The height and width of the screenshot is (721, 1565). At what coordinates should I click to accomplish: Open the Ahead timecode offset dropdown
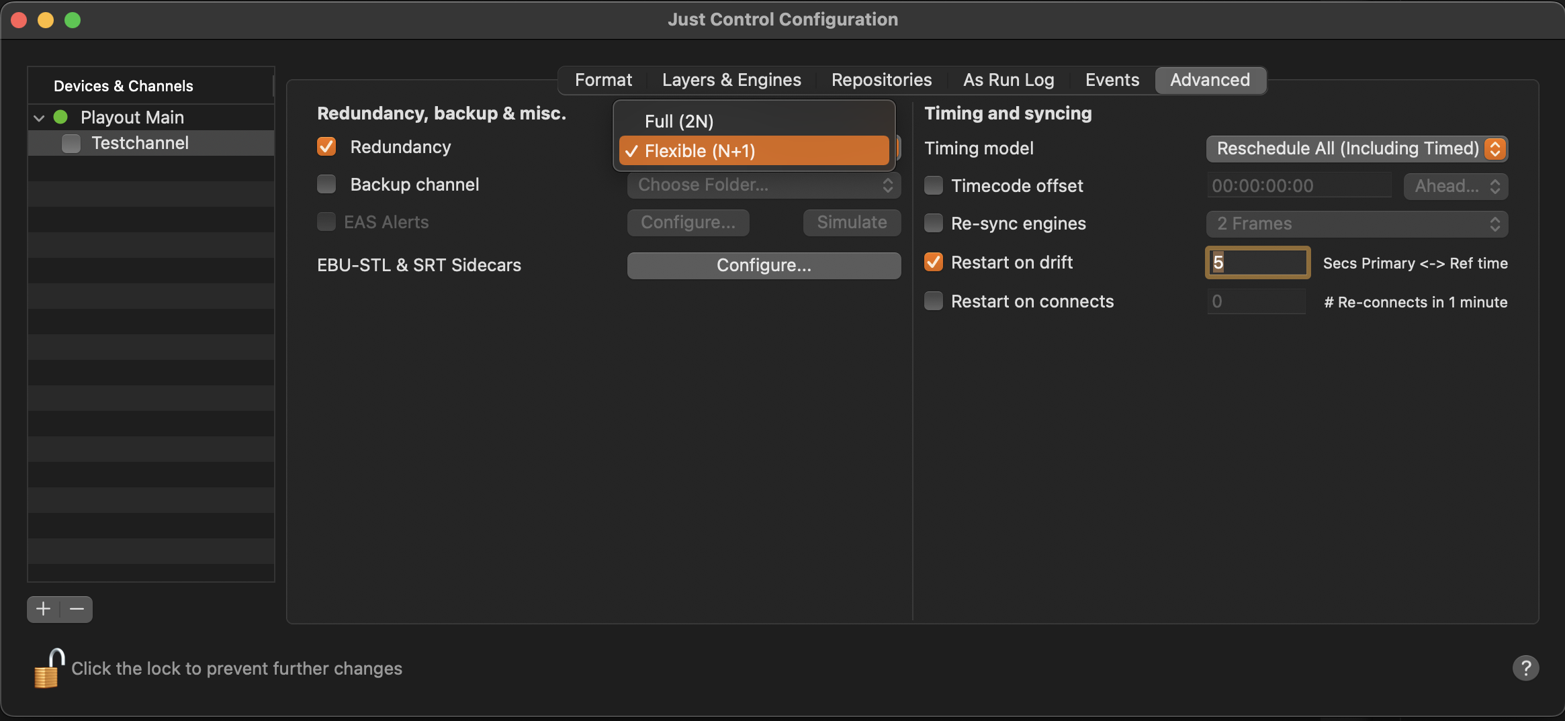(x=1456, y=186)
